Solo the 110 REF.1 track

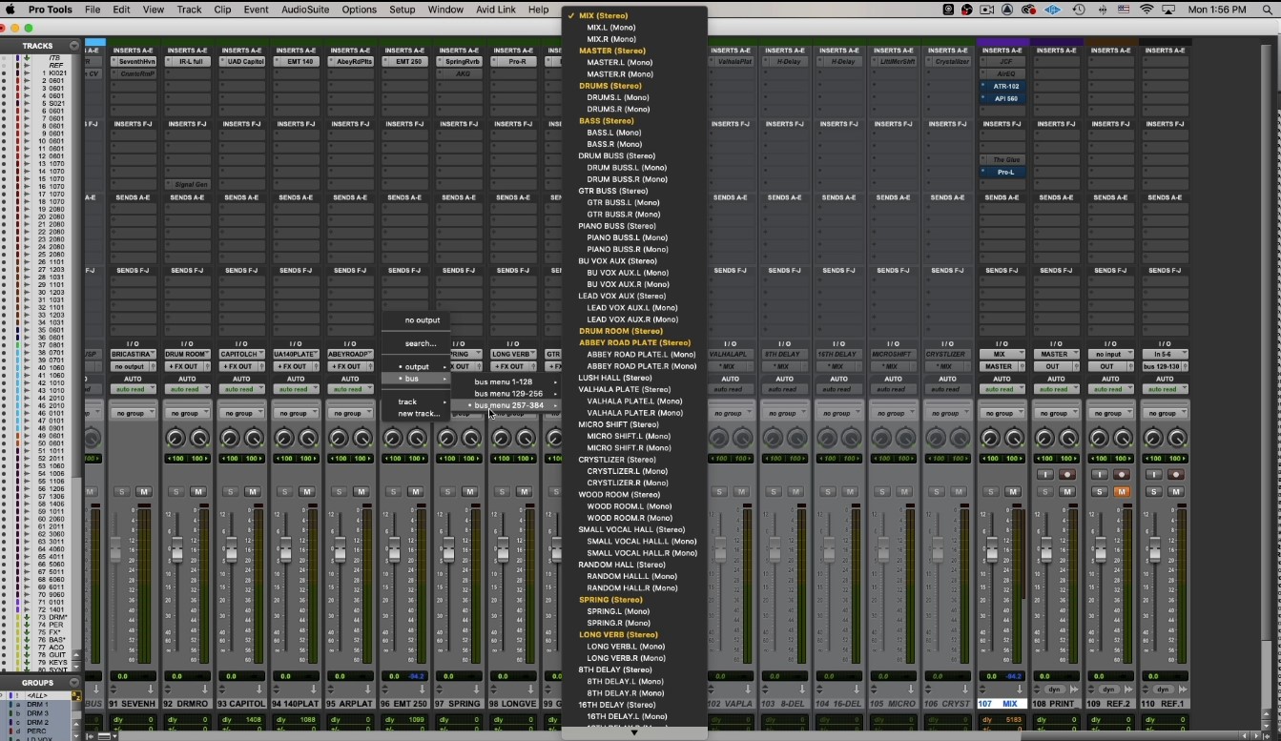[x=1153, y=492]
